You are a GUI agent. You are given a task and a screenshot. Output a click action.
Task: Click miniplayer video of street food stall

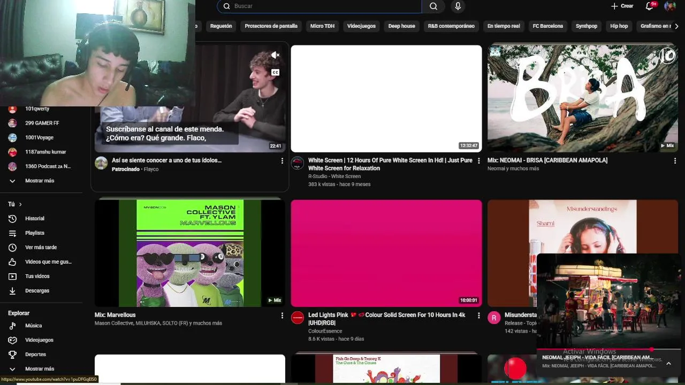pyautogui.click(x=608, y=301)
